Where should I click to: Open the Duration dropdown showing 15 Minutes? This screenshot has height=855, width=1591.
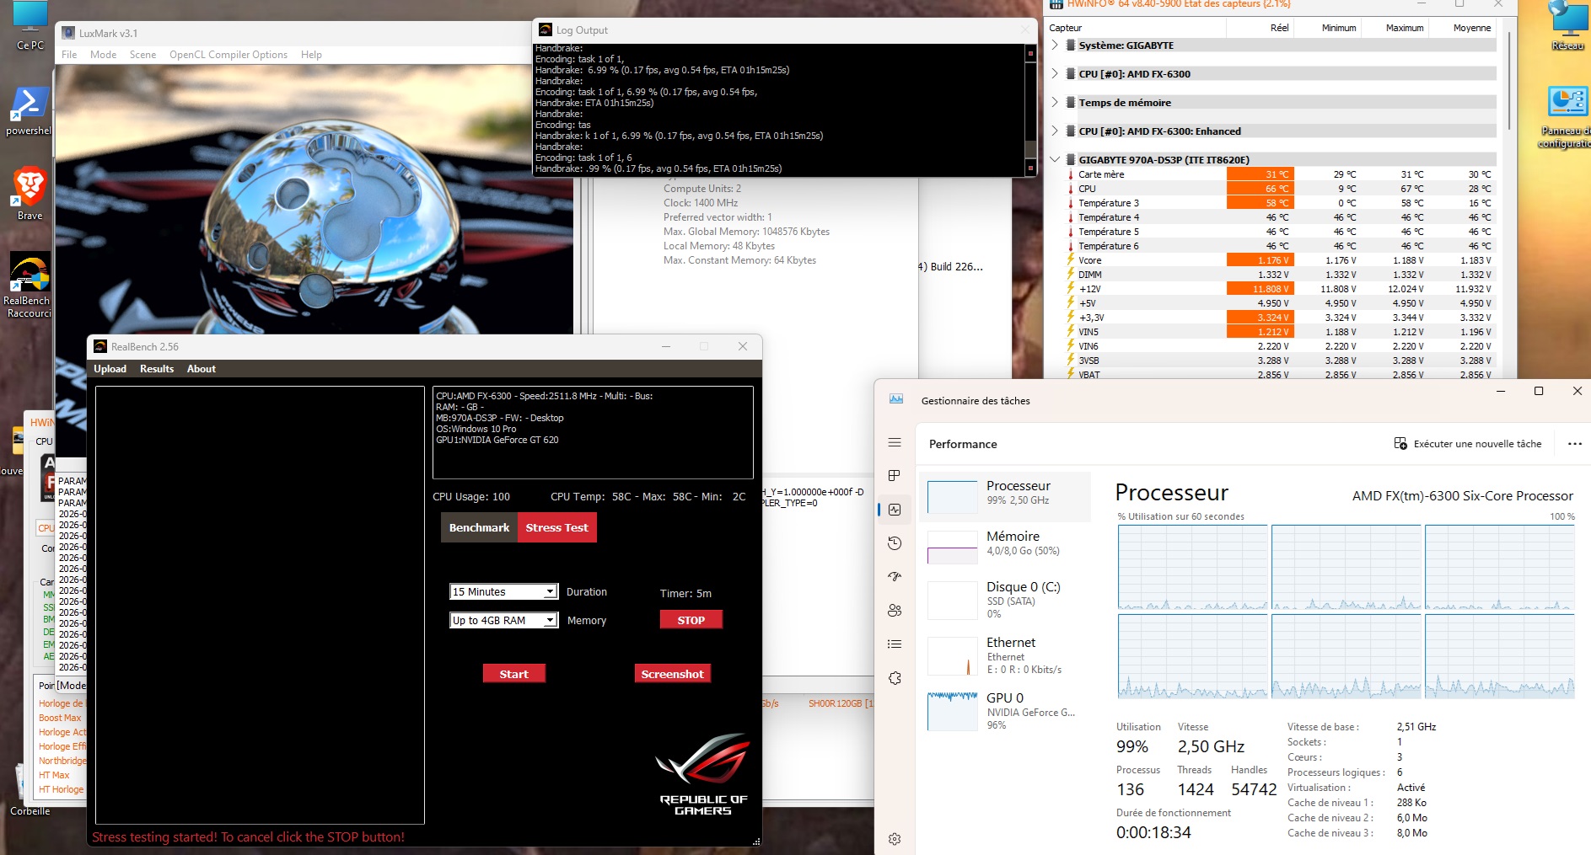pyautogui.click(x=503, y=591)
